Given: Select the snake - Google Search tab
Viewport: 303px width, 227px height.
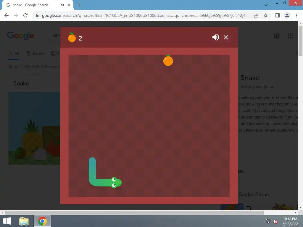Looking at the screenshot, I should click(38, 5).
